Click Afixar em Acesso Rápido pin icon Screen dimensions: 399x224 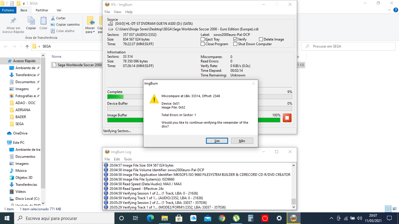click(x=13, y=25)
